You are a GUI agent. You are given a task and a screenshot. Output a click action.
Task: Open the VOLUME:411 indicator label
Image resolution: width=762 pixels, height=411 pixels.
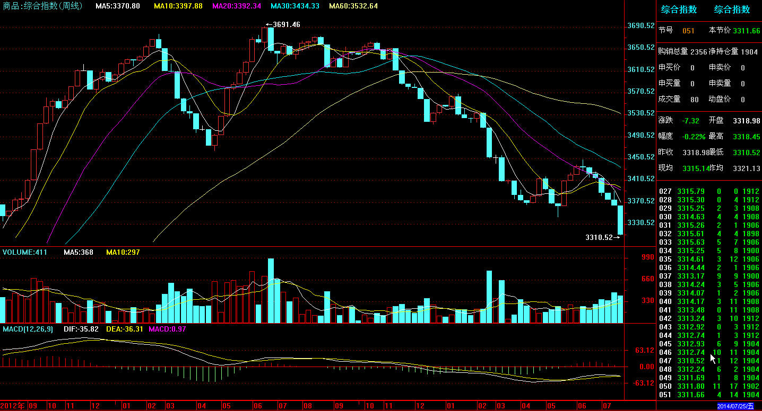[x=25, y=252]
